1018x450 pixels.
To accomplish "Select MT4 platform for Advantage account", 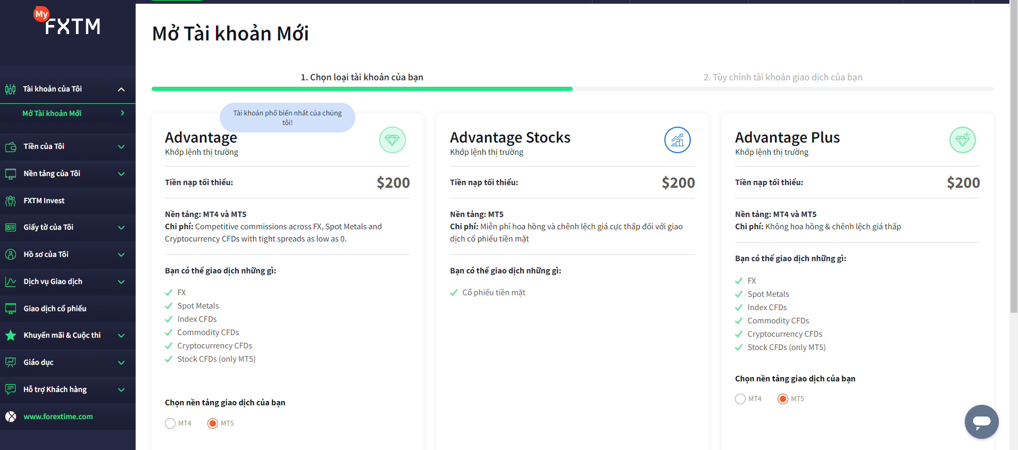I will click(170, 423).
